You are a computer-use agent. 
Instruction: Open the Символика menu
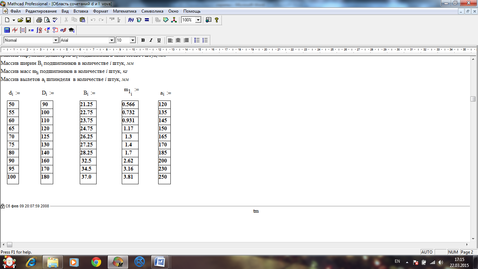[x=153, y=11]
